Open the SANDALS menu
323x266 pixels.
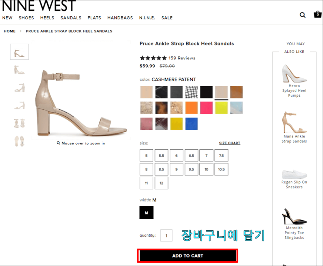pos(71,18)
